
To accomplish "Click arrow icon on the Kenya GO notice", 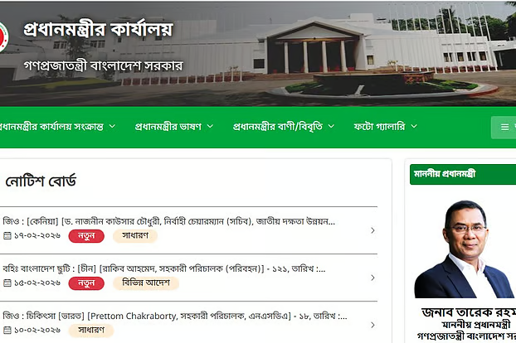I will click(x=372, y=230).
